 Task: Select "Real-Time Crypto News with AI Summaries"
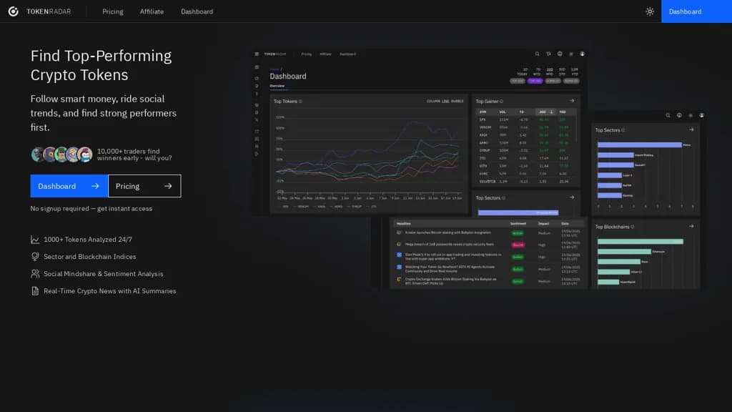[x=109, y=291]
